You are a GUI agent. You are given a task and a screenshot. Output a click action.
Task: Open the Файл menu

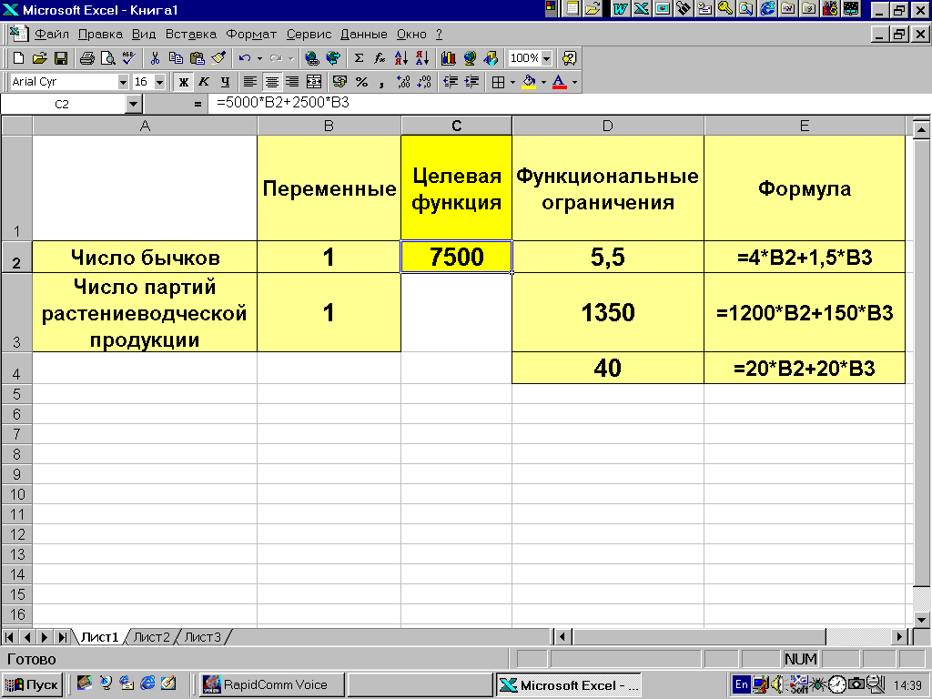point(52,35)
